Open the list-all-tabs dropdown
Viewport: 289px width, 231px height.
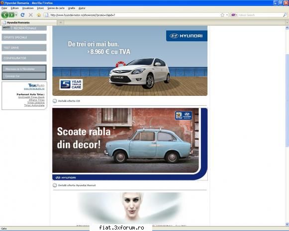287,22
